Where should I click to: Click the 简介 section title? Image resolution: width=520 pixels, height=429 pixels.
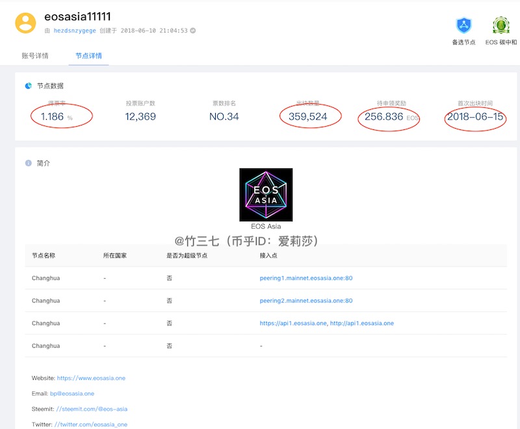tap(44, 163)
